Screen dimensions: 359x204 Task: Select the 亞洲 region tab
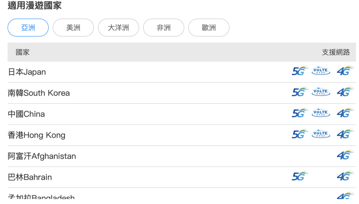point(28,28)
